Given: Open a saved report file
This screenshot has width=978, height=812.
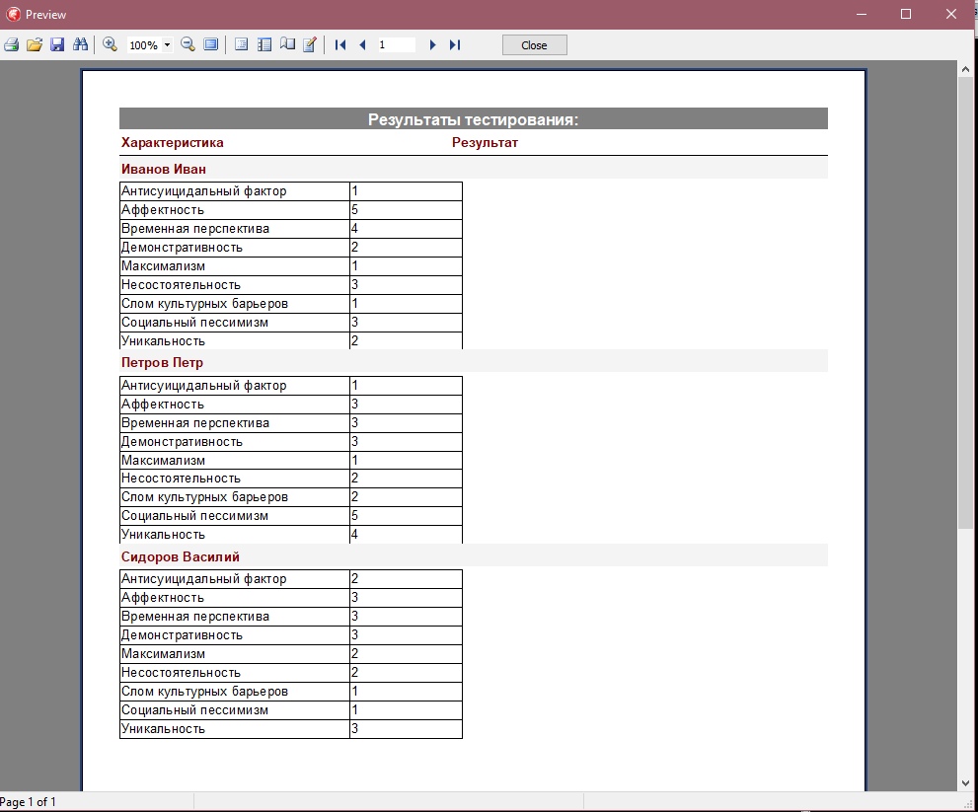Looking at the screenshot, I should pyautogui.click(x=35, y=45).
